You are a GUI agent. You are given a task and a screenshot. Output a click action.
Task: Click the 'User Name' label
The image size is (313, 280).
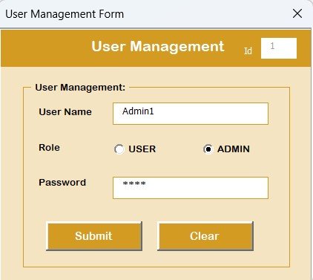65,112
